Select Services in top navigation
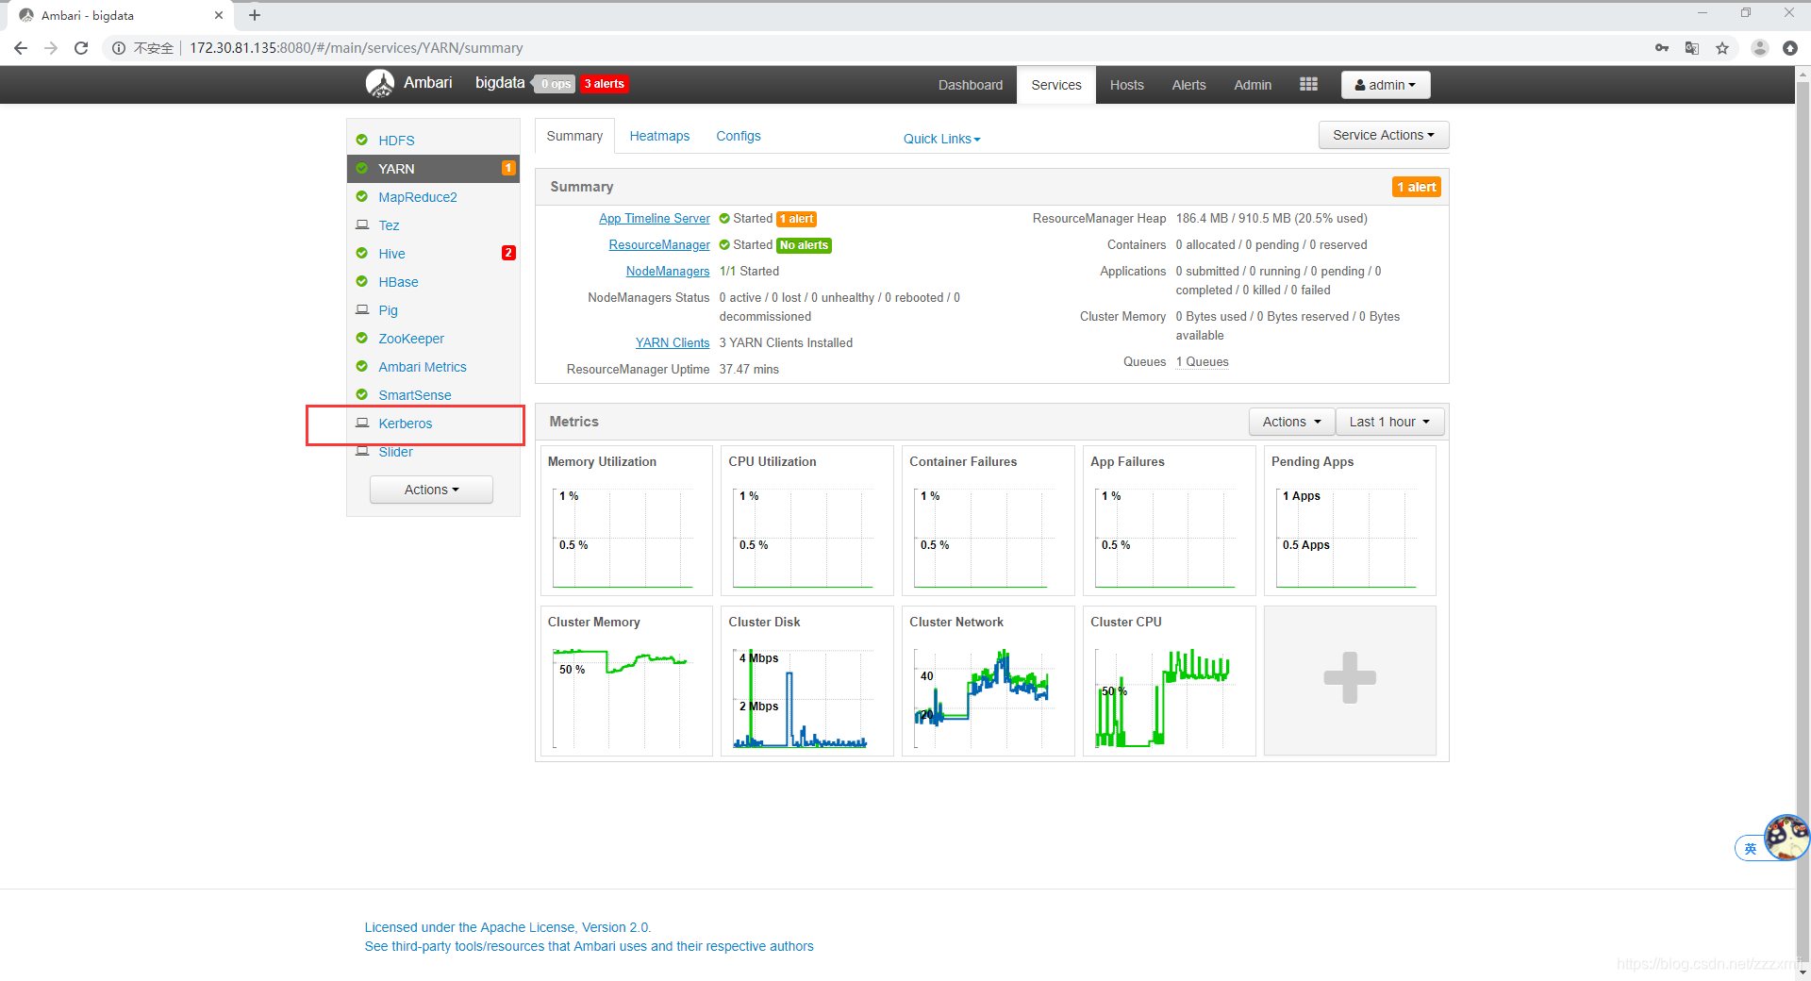Image resolution: width=1811 pixels, height=981 pixels. [x=1056, y=85]
